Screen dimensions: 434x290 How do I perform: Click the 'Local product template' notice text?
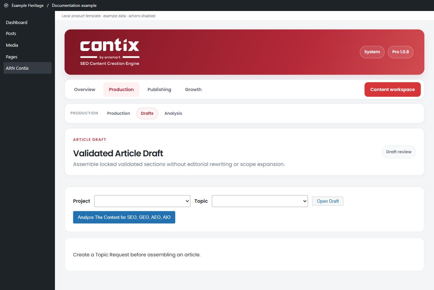[x=108, y=16]
